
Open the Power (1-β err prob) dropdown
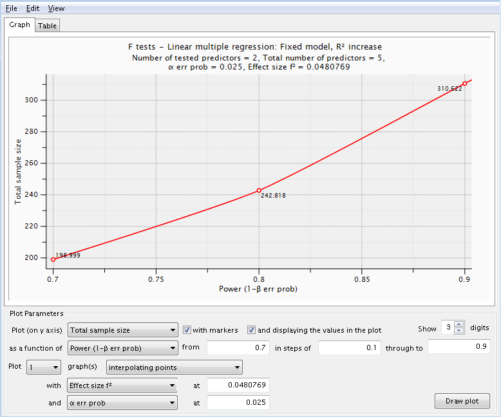click(122, 348)
